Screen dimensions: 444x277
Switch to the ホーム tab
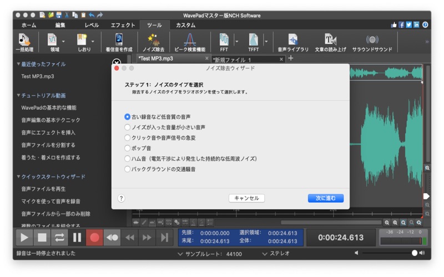(x=29, y=25)
